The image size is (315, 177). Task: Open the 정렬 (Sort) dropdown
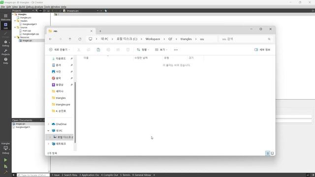(143, 50)
